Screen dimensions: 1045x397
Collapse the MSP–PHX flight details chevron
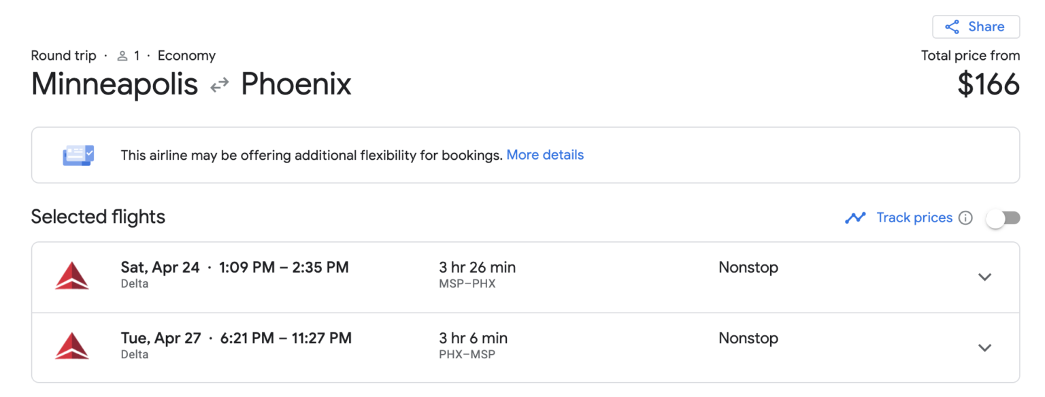point(984,277)
